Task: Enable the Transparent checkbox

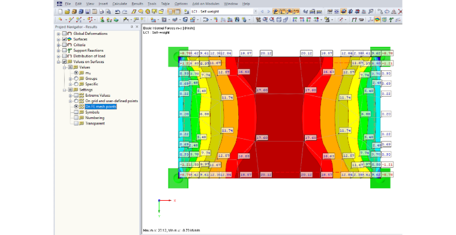Action: coord(76,123)
